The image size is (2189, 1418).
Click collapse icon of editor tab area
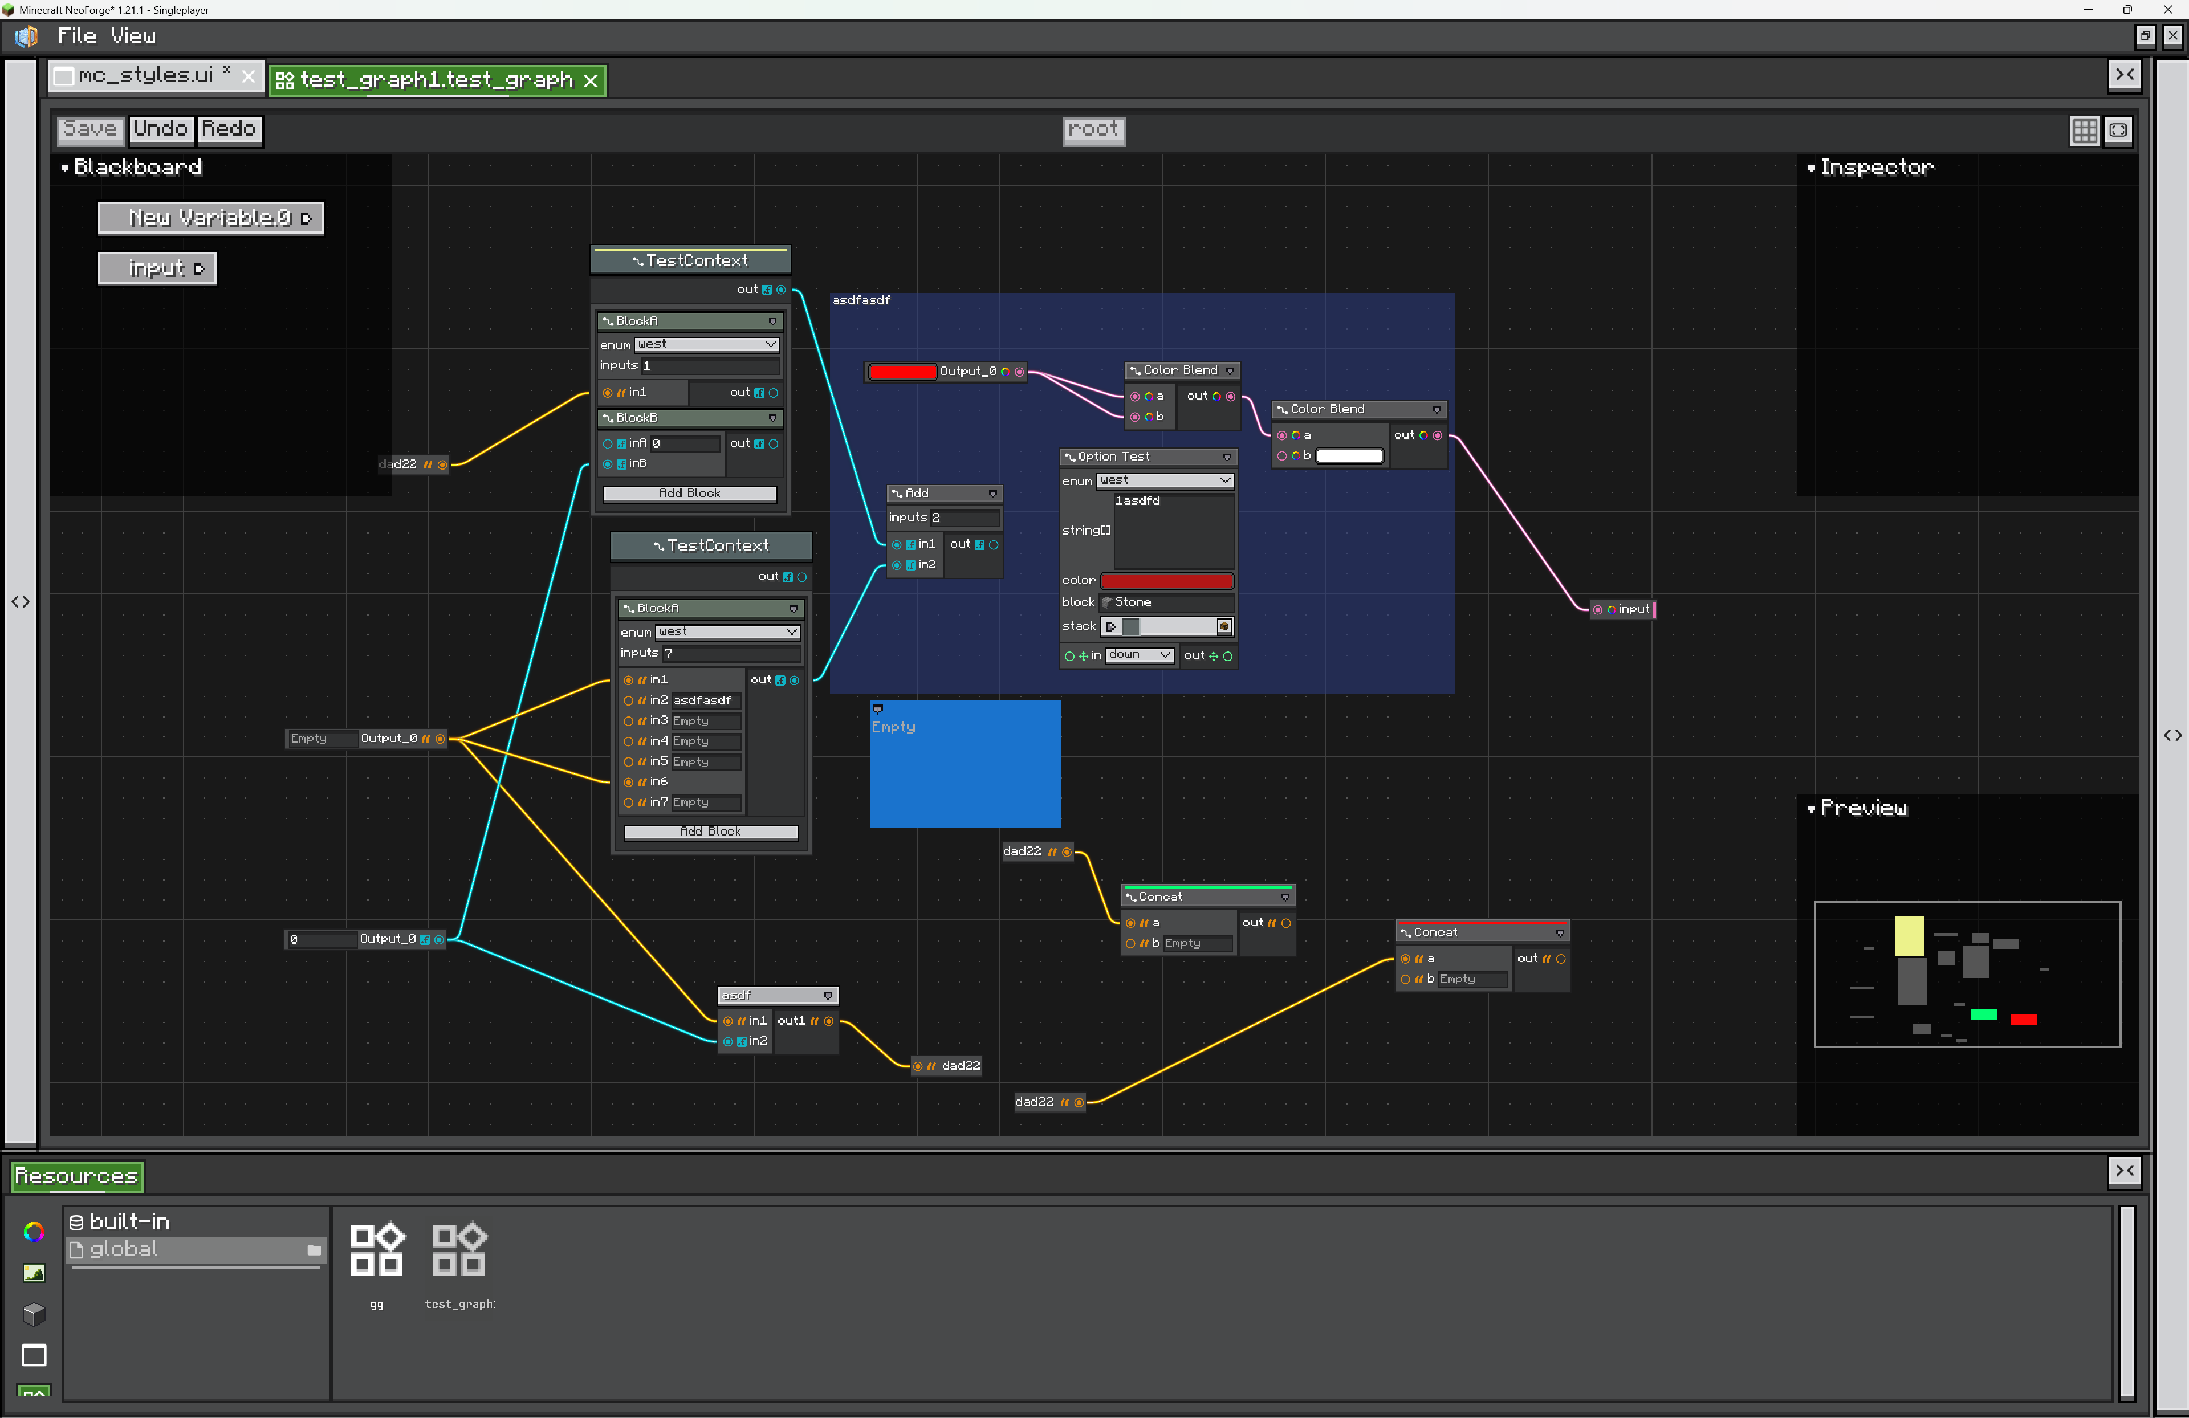click(x=2123, y=75)
